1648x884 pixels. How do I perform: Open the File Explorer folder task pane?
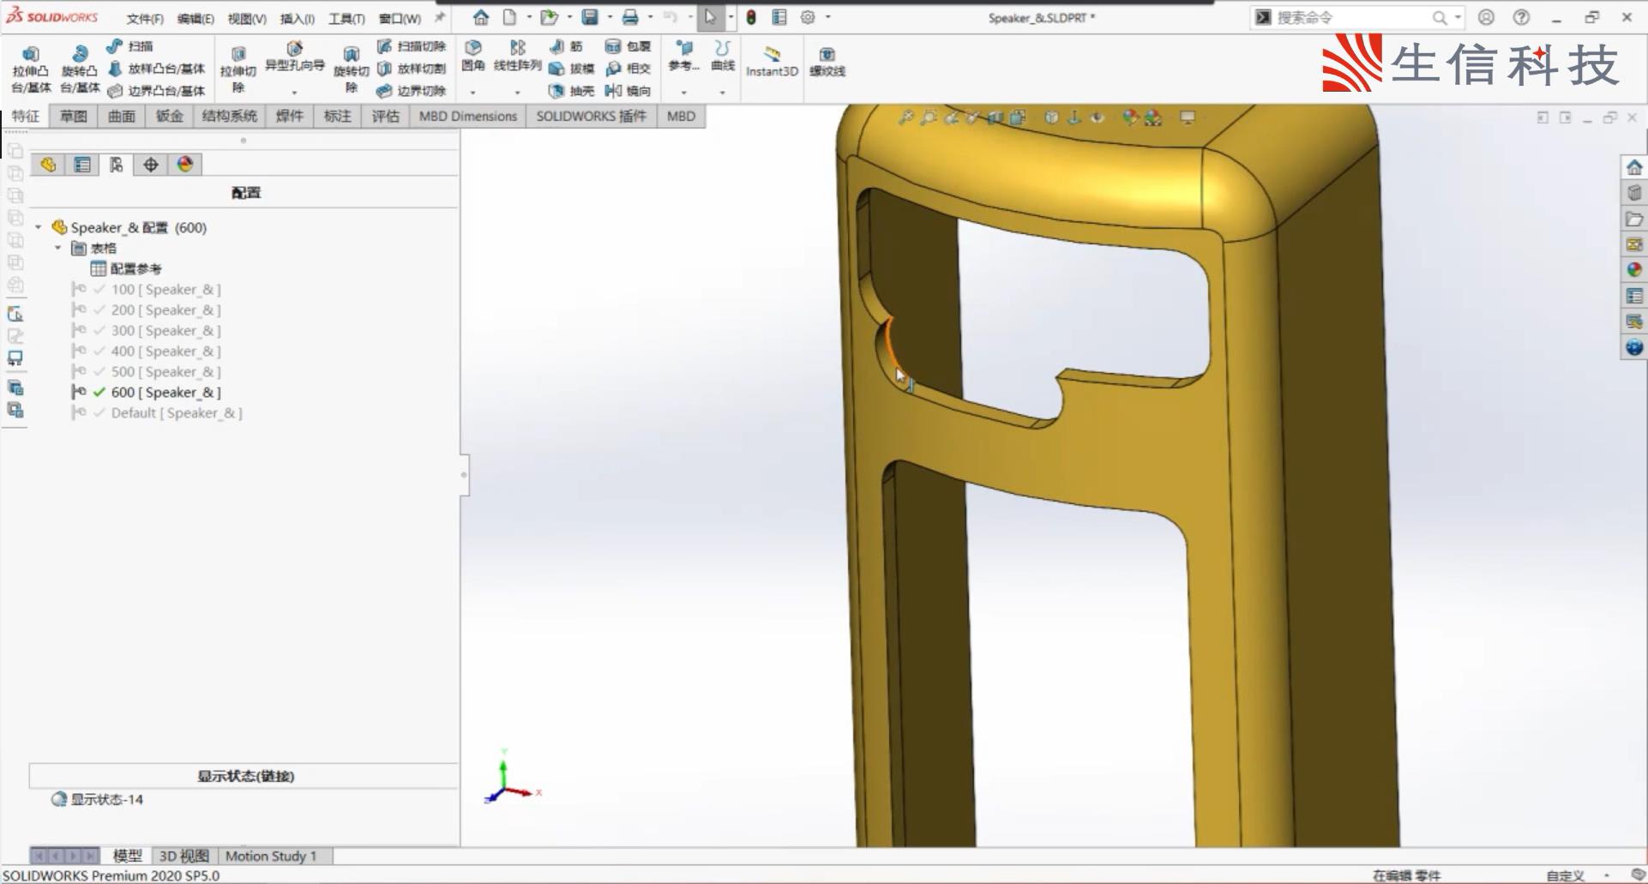[1634, 219]
